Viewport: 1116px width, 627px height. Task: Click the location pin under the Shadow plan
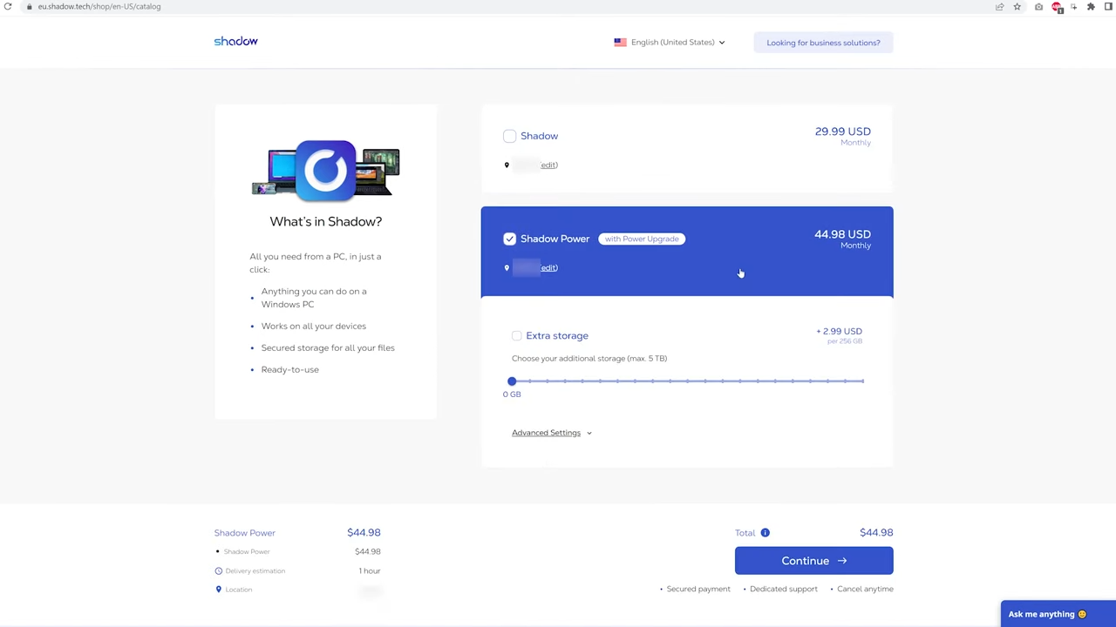[x=507, y=165]
